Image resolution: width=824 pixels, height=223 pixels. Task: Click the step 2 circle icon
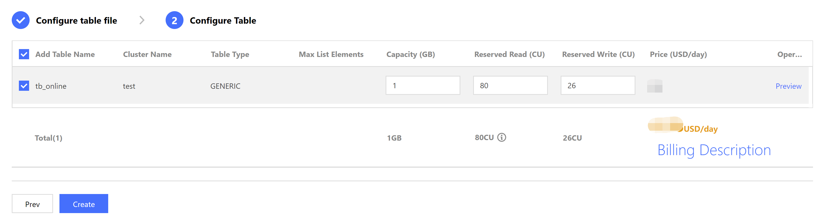point(174,20)
